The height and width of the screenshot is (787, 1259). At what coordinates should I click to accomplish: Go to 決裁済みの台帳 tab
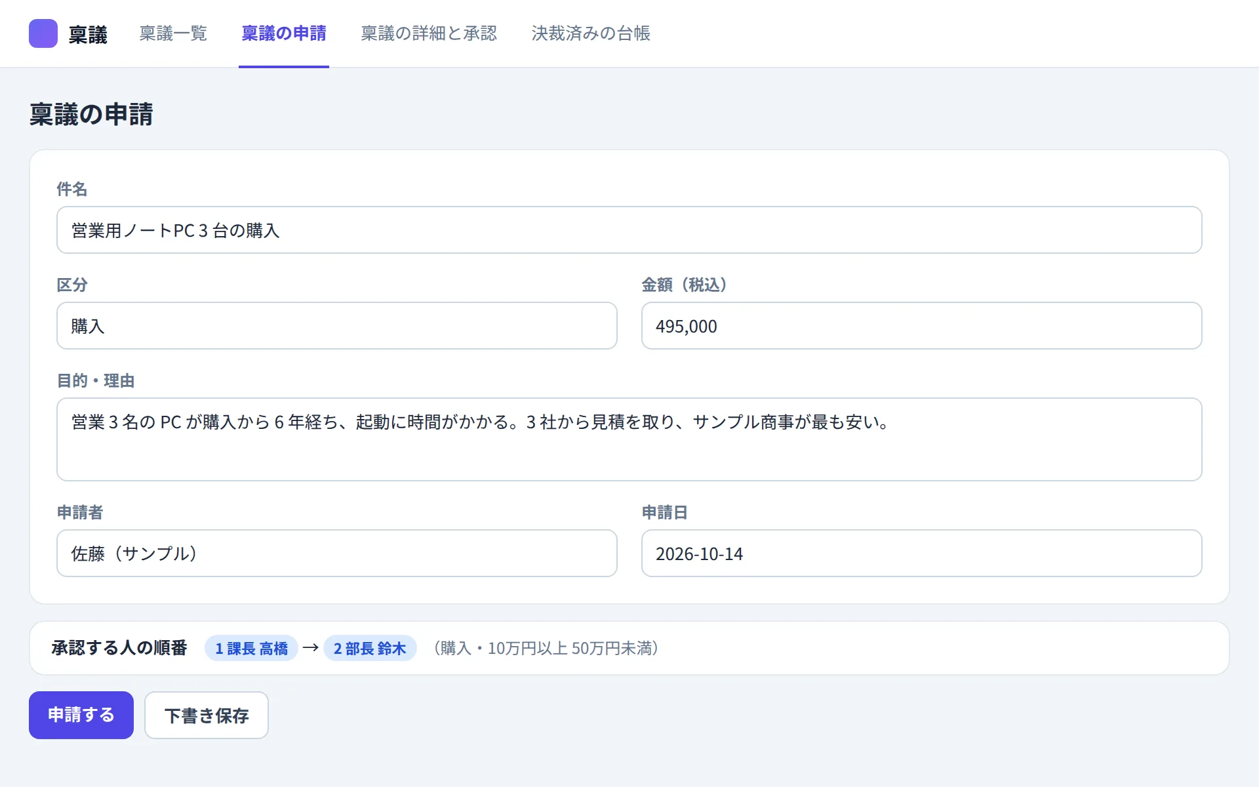coord(591,33)
